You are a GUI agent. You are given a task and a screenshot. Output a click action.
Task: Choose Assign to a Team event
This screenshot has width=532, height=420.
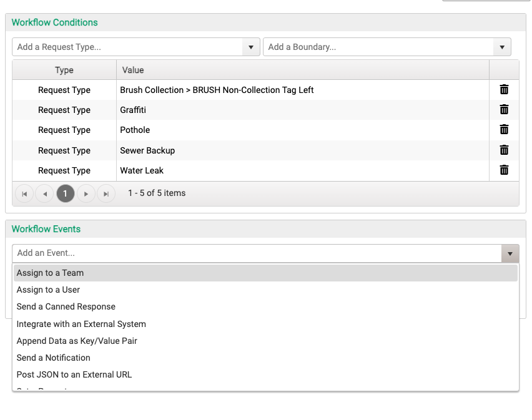pos(265,273)
